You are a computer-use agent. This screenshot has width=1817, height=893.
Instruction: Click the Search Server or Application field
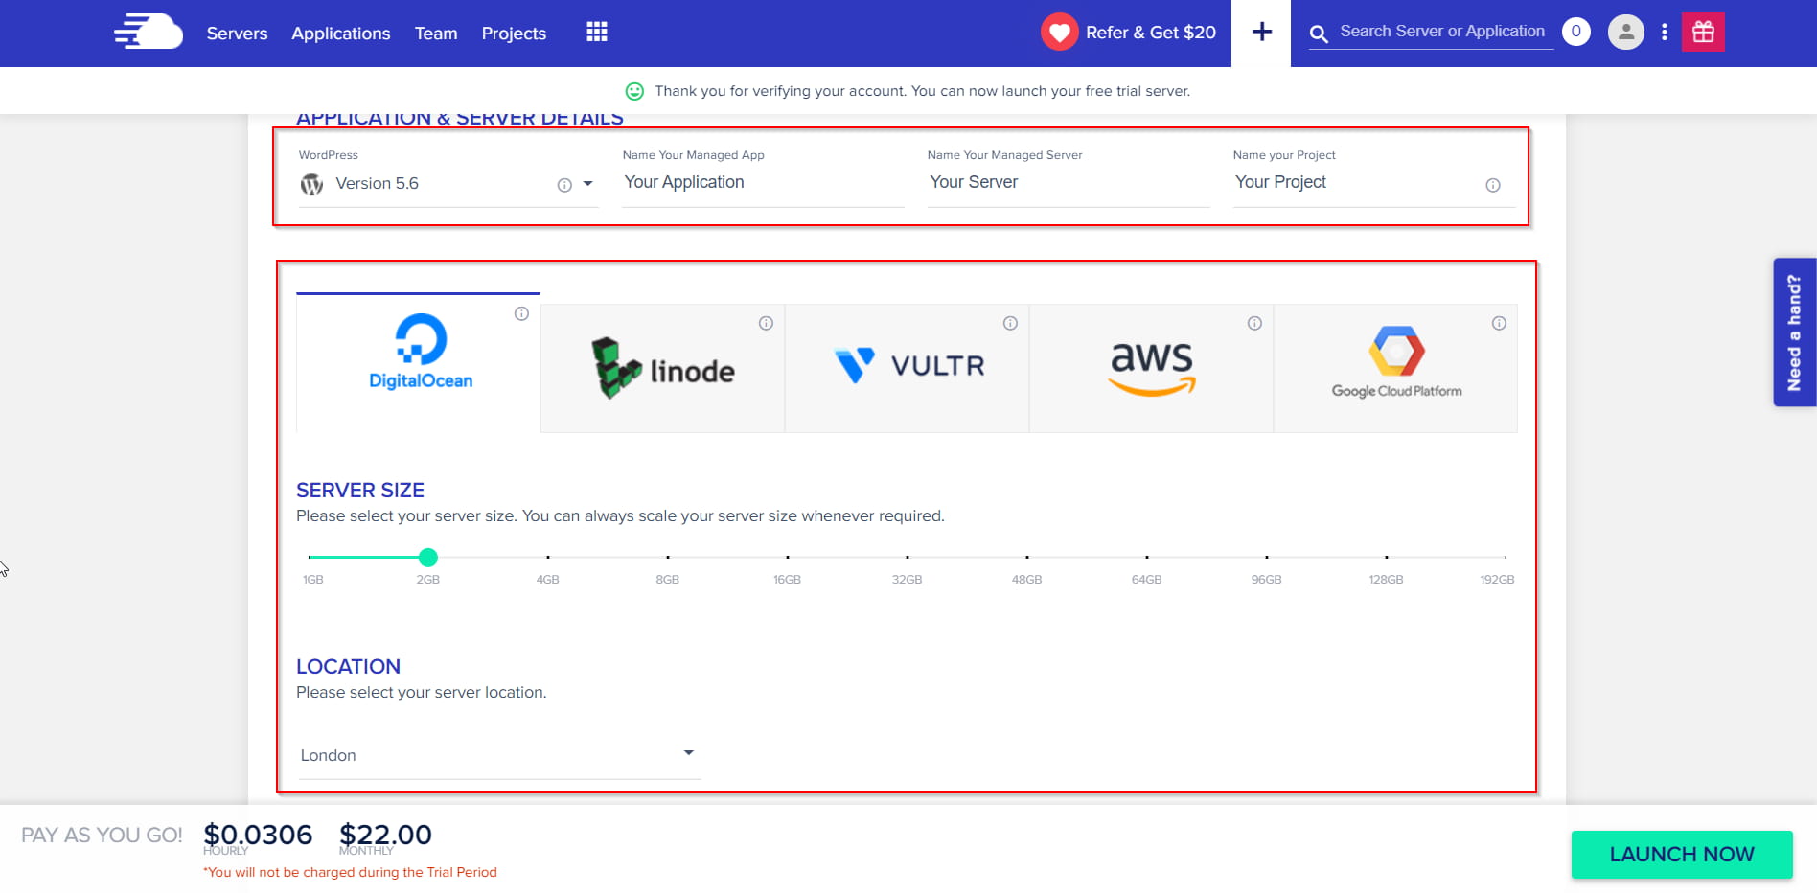click(x=1442, y=32)
